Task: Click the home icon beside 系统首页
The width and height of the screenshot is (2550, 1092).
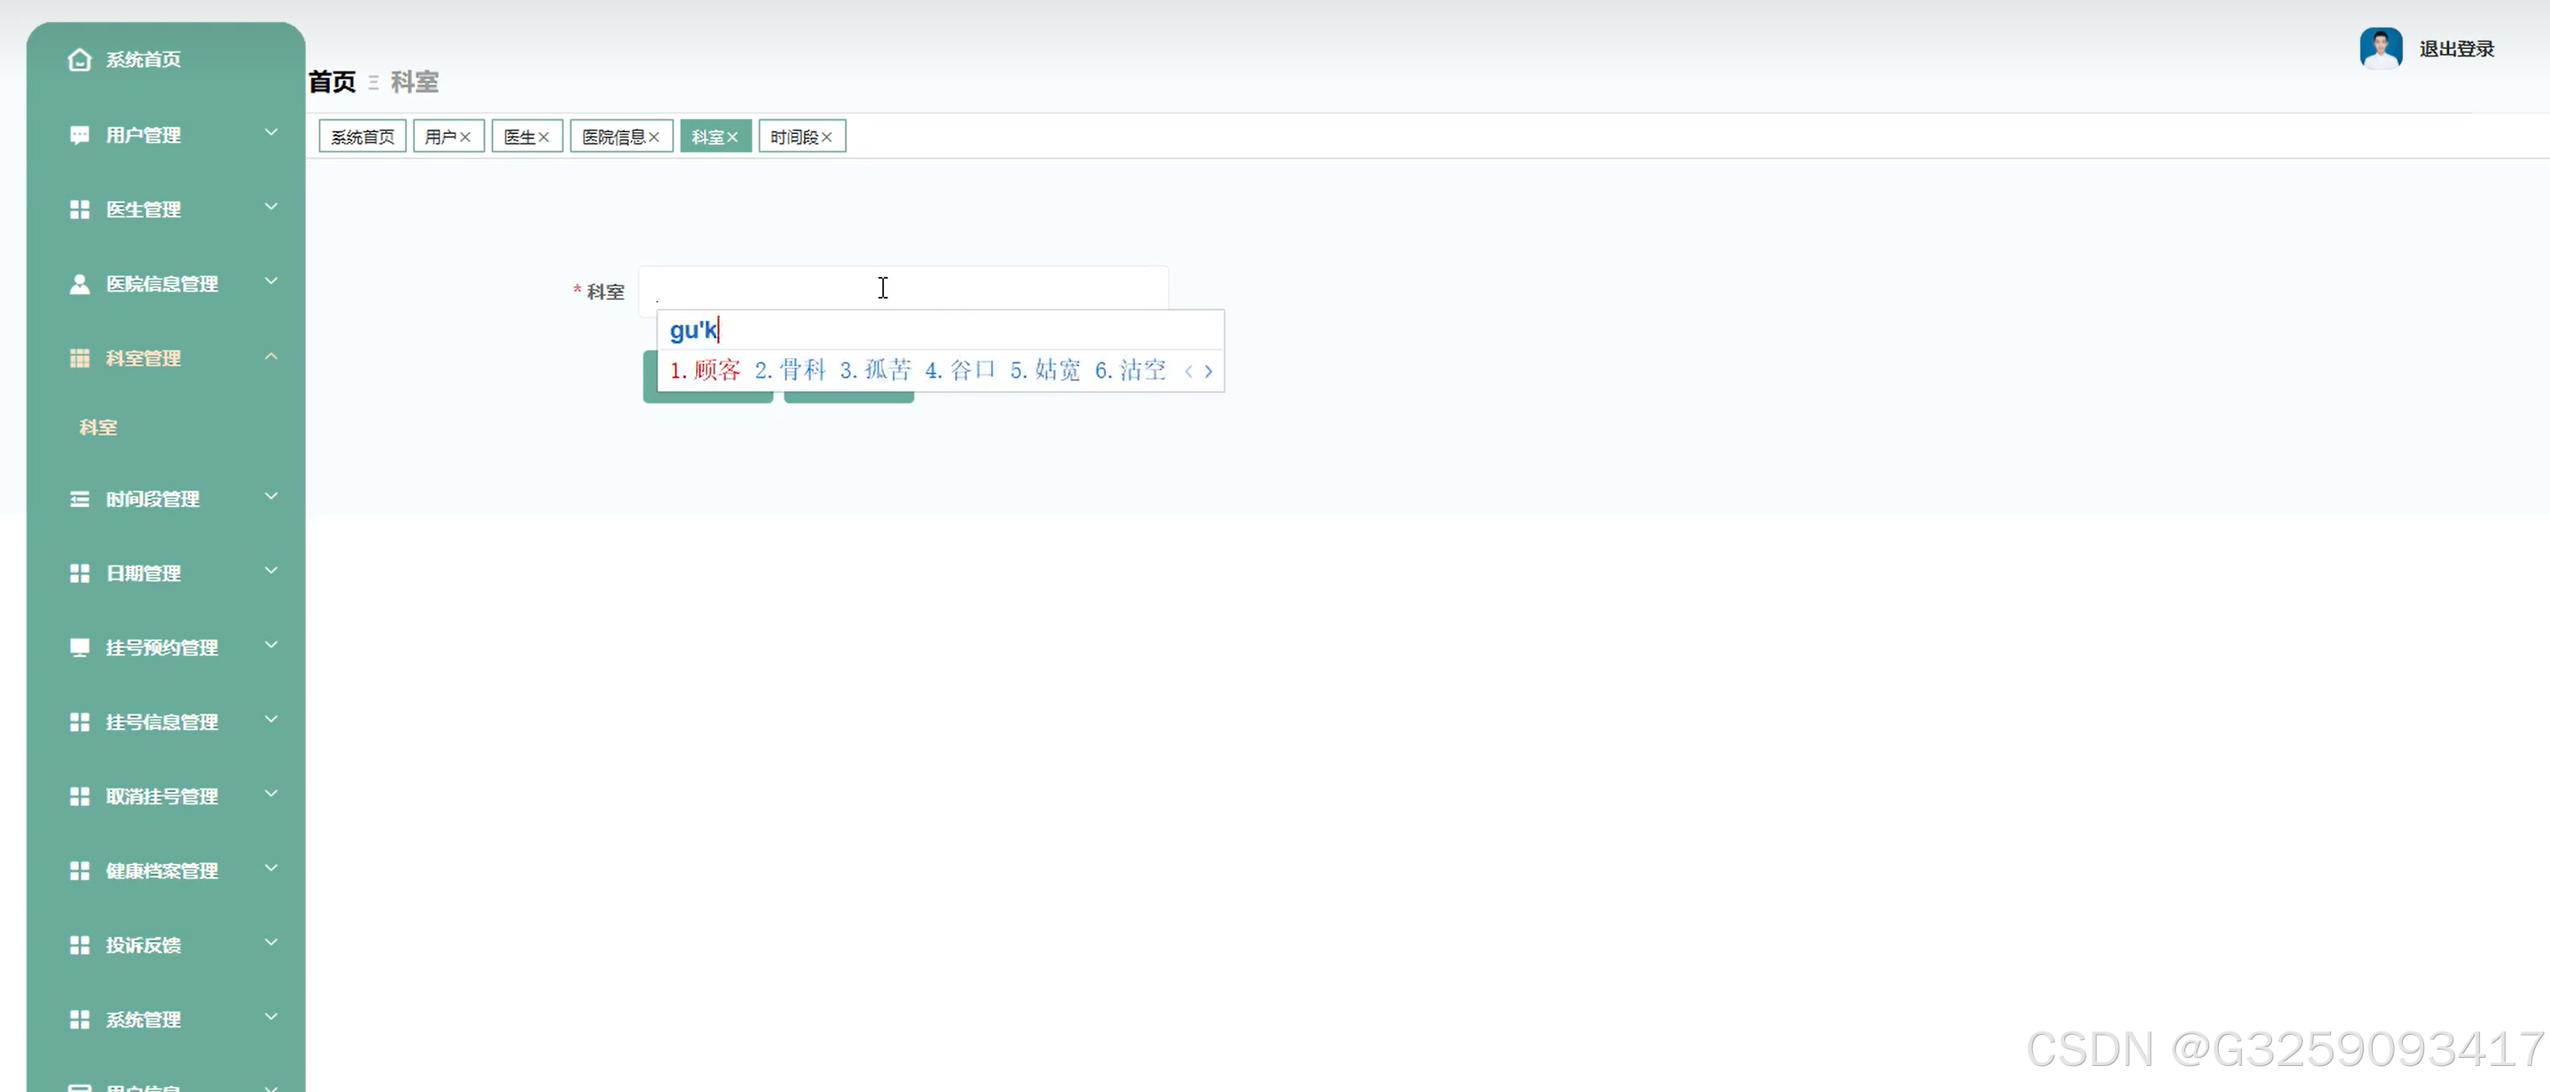Action: [79, 60]
